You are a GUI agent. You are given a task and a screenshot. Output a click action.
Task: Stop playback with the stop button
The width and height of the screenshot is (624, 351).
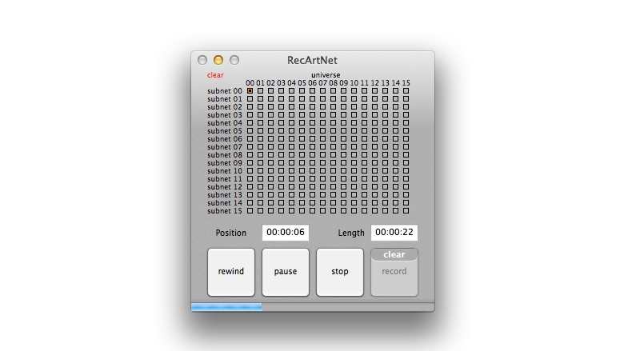coord(340,272)
